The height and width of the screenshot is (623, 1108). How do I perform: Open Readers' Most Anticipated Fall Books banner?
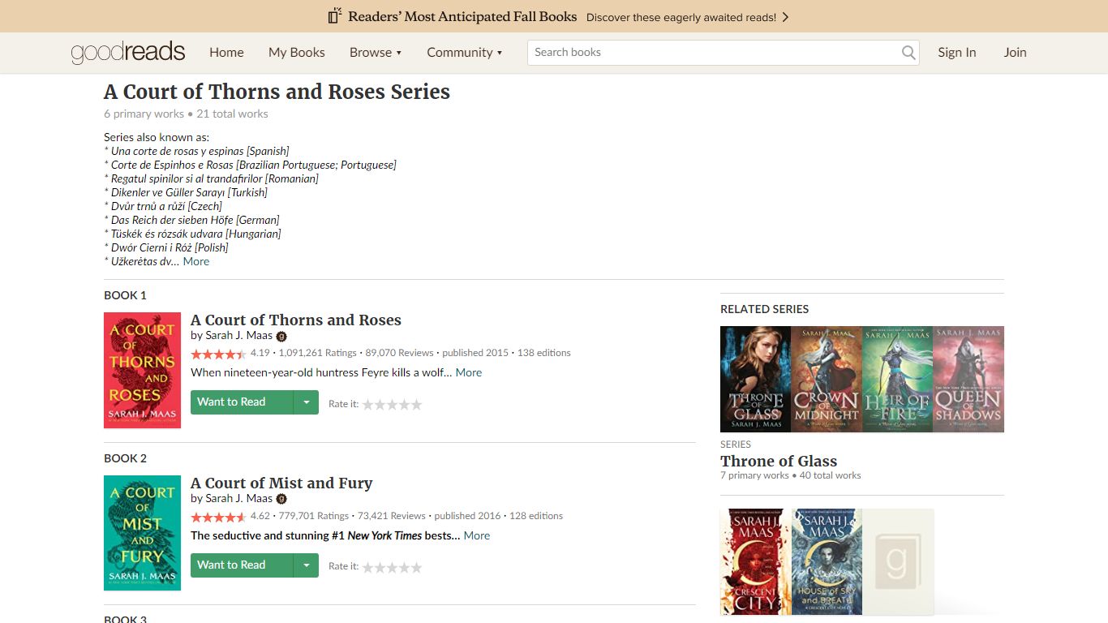(x=463, y=16)
